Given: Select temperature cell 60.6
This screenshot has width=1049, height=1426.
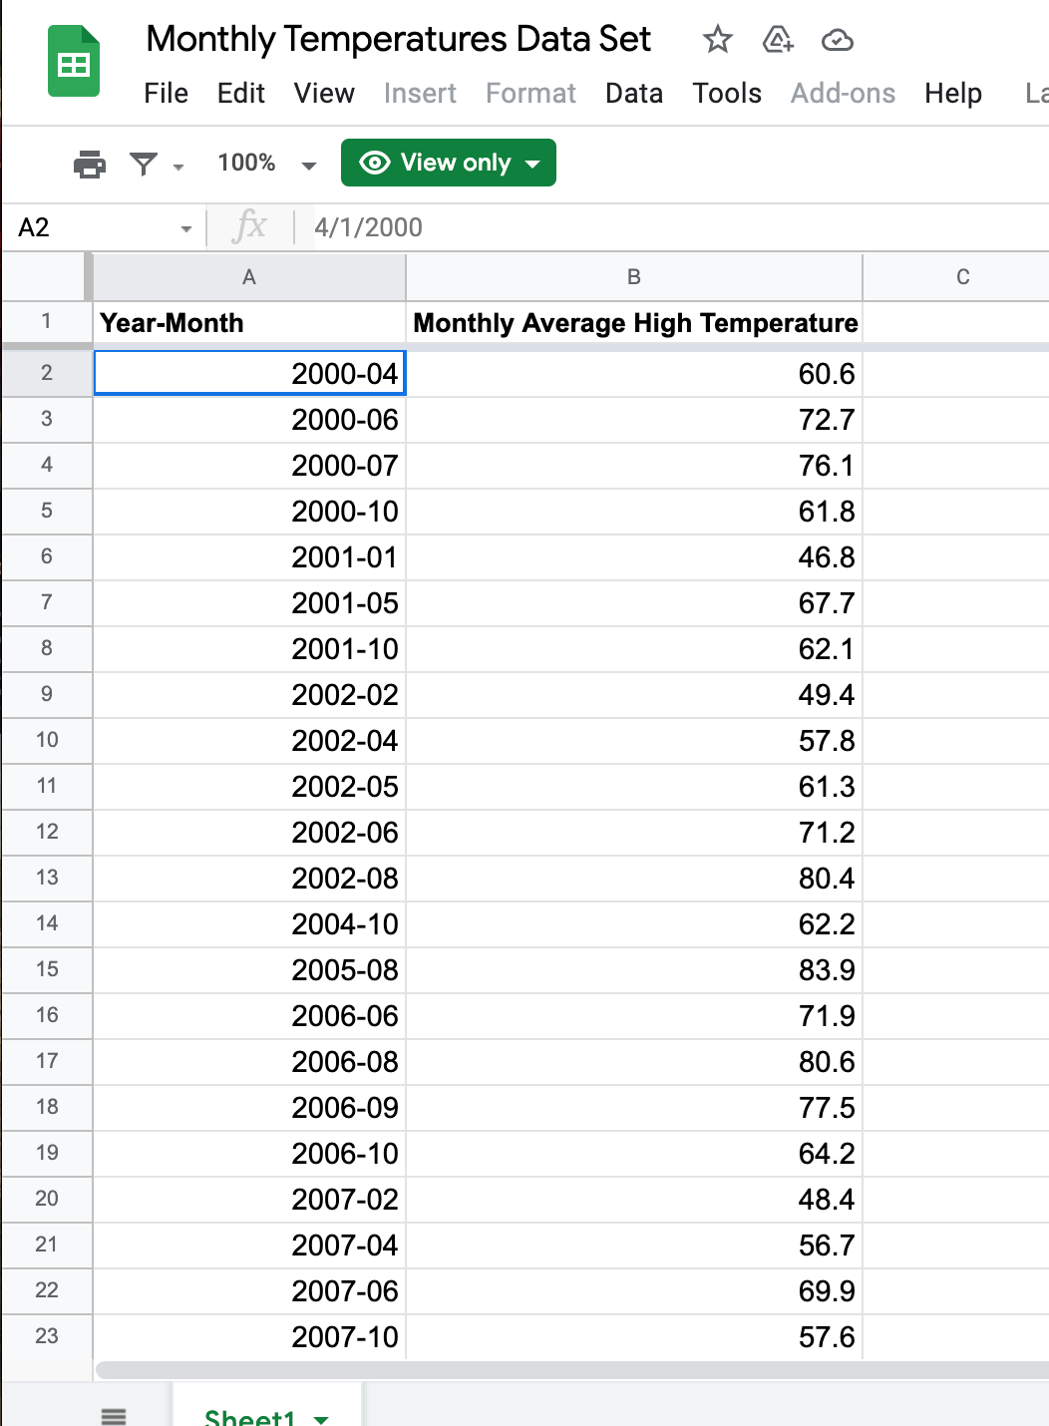Looking at the screenshot, I should 634,374.
